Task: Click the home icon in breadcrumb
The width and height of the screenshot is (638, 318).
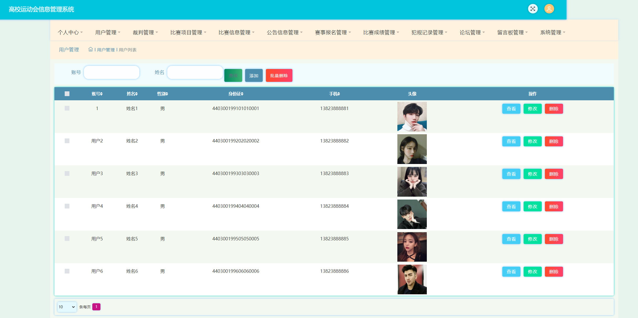Action: pyautogui.click(x=90, y=49)
